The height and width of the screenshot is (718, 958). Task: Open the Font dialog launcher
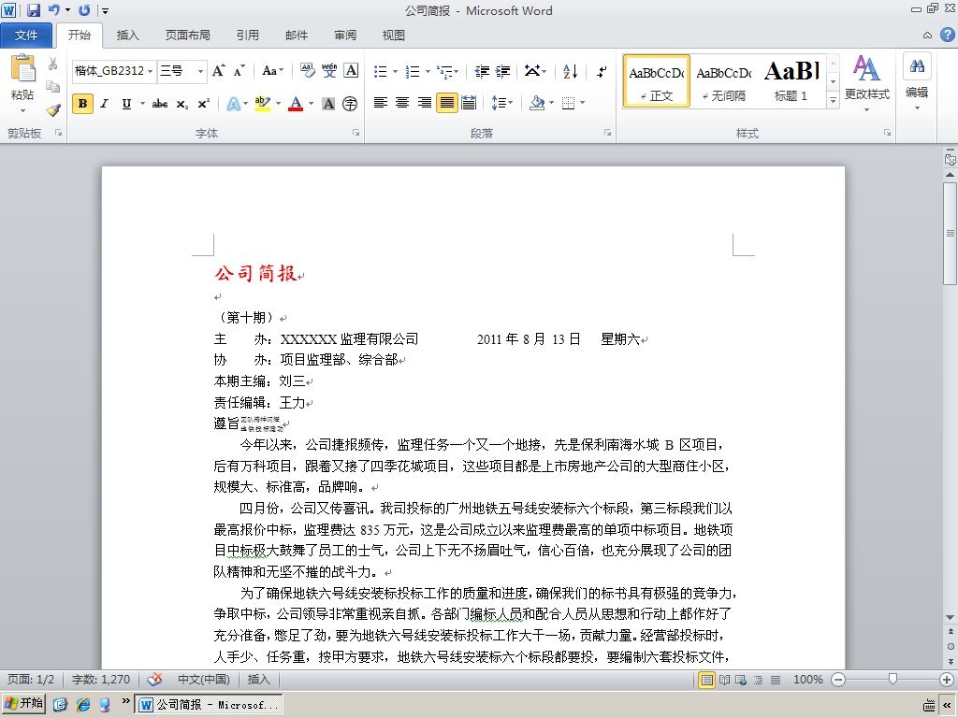pos(356,133)
